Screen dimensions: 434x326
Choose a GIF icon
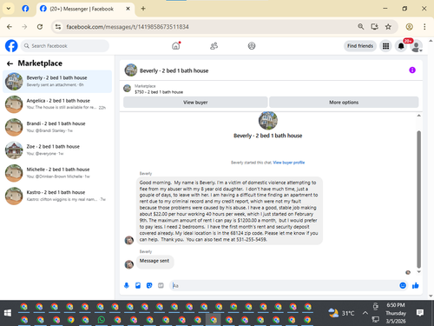[x=161, y=285]
